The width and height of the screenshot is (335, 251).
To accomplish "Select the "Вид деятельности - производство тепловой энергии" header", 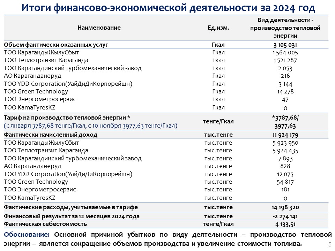I will pos(285,28).
